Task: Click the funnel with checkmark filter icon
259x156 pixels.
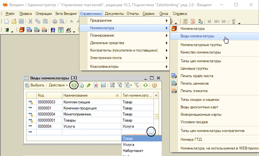Action: tap(120, 85)
